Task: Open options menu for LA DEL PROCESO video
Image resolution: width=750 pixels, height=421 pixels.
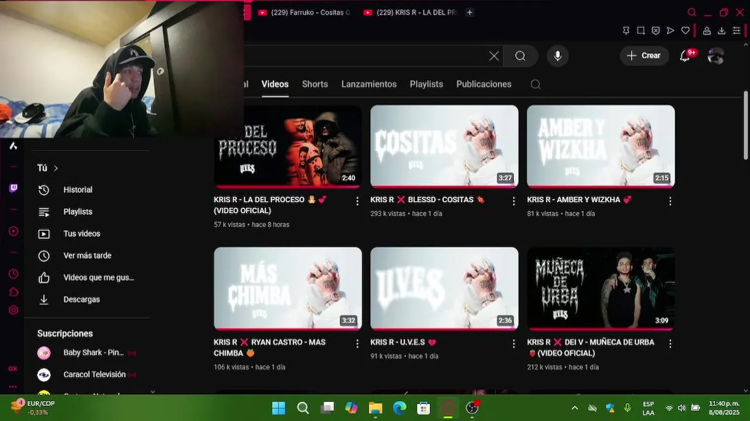Action: (357, 201)
